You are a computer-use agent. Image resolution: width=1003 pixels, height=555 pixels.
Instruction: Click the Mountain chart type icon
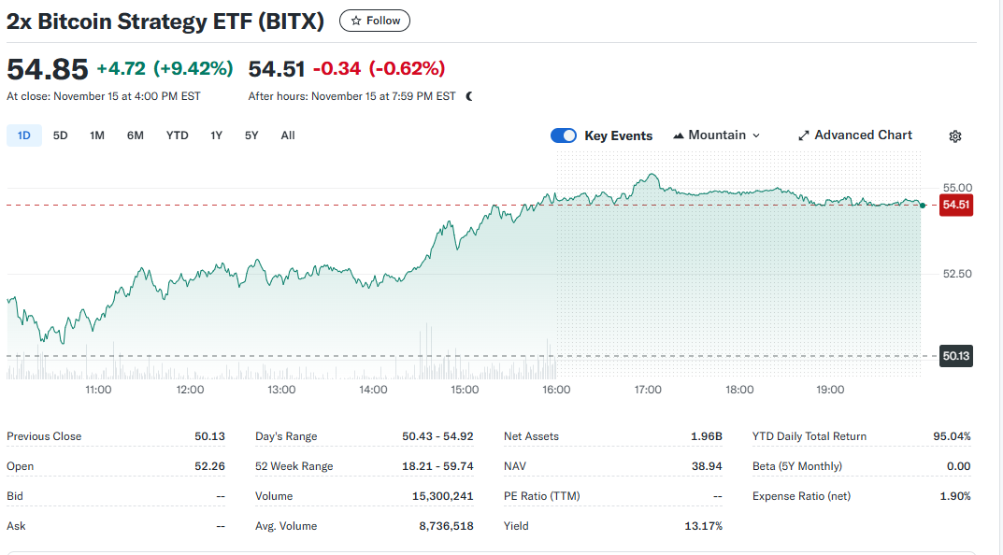(x=678, y=135)
